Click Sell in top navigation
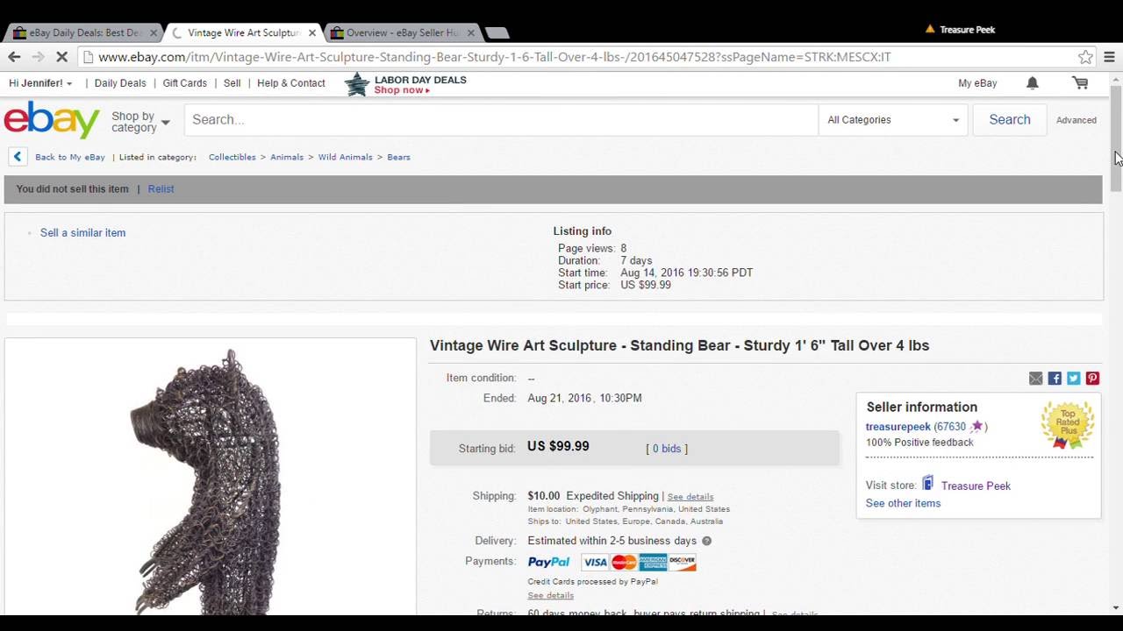 tap(232, 83)
